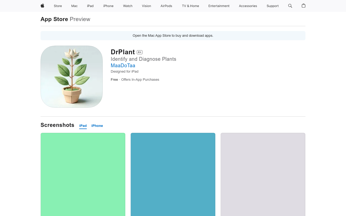Open the Vision menu
The image size is (346, 216).
pyautogui.click(x=147, y=6)
